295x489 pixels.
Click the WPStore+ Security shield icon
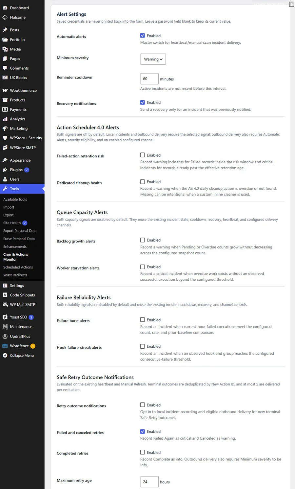pos(5,138)
